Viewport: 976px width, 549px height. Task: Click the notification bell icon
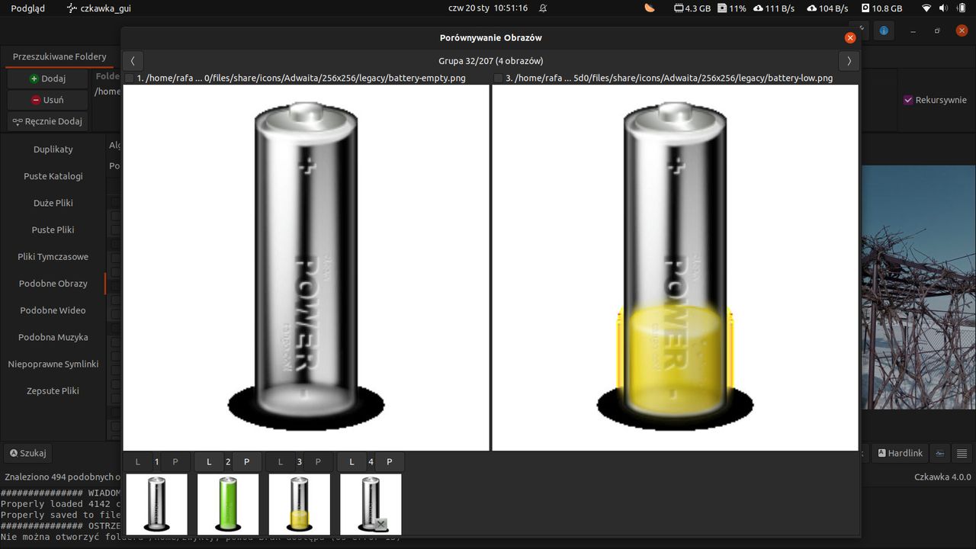click(x=543, y=8)
